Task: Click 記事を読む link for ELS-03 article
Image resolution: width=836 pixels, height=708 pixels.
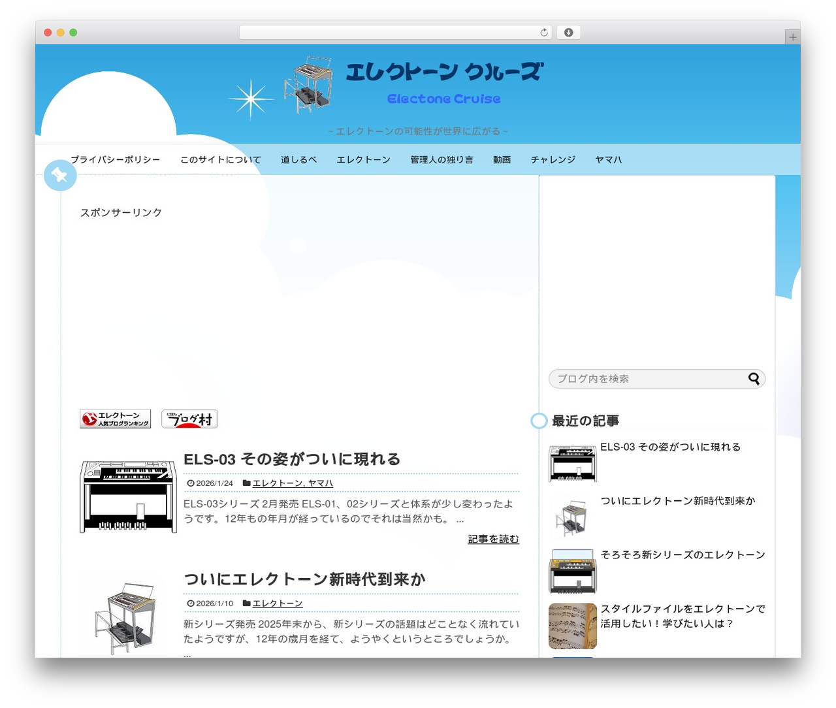Action: coord(493,539)
